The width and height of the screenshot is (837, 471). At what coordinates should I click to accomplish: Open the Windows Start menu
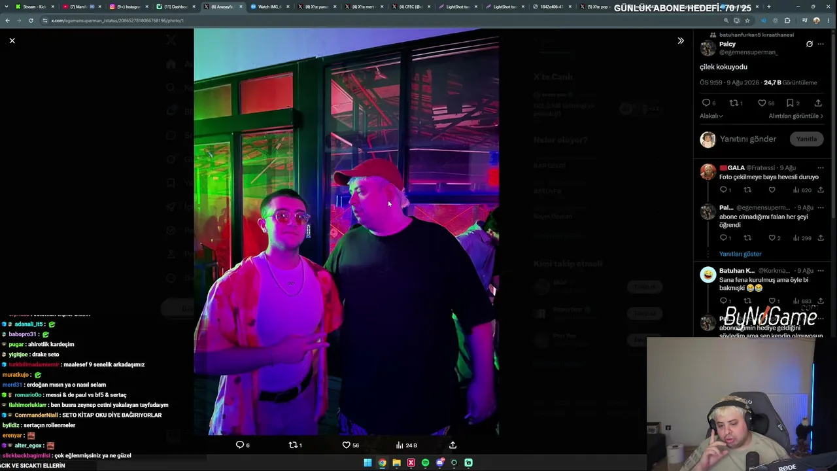click(367, 462)
